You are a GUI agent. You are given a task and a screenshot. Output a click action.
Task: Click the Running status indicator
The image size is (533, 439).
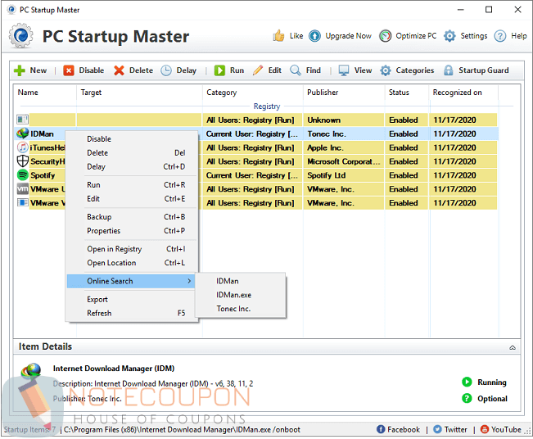(x=484, y=382)
